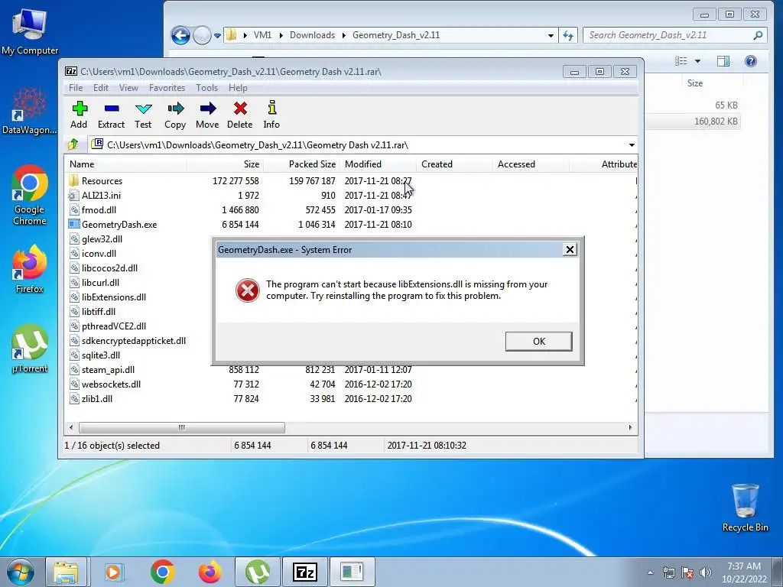Sort by the Name column header
Screen dimensions: 783x587
pos(126,164)
